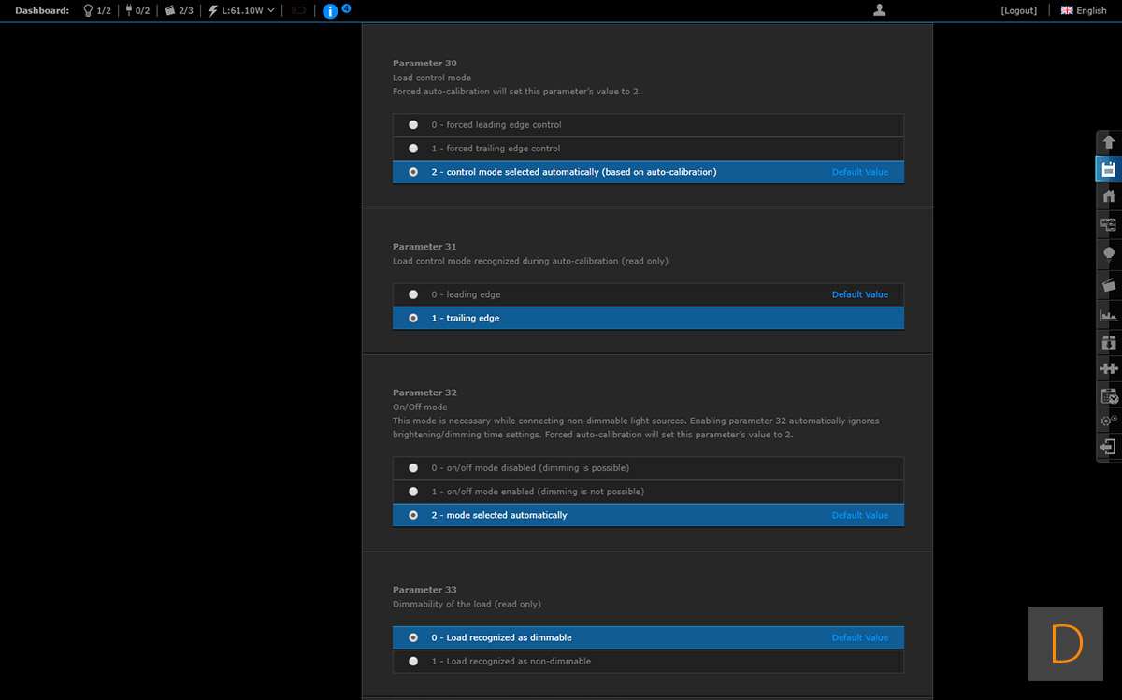This screenshot has height=700, width=1122.
Task: Open the home icon in right sidebar
Action: click(1109, 196)
